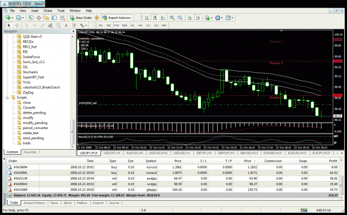Open the Profiles toolbar icon
The height and width of the screenshot is (215, 347).
click(x=18, y=18)
